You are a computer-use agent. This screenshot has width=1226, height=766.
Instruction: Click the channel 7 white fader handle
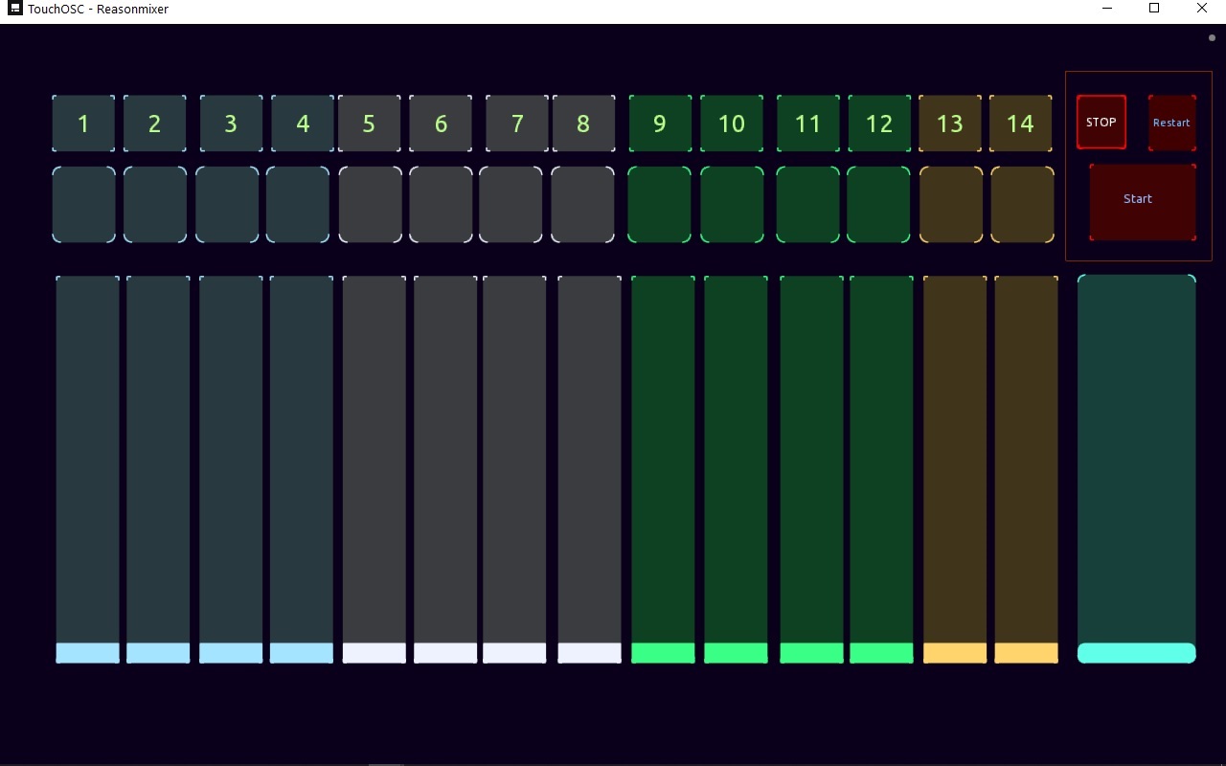(514, 653)
